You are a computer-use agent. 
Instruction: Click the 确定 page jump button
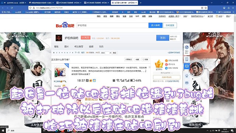click(115, 53)
